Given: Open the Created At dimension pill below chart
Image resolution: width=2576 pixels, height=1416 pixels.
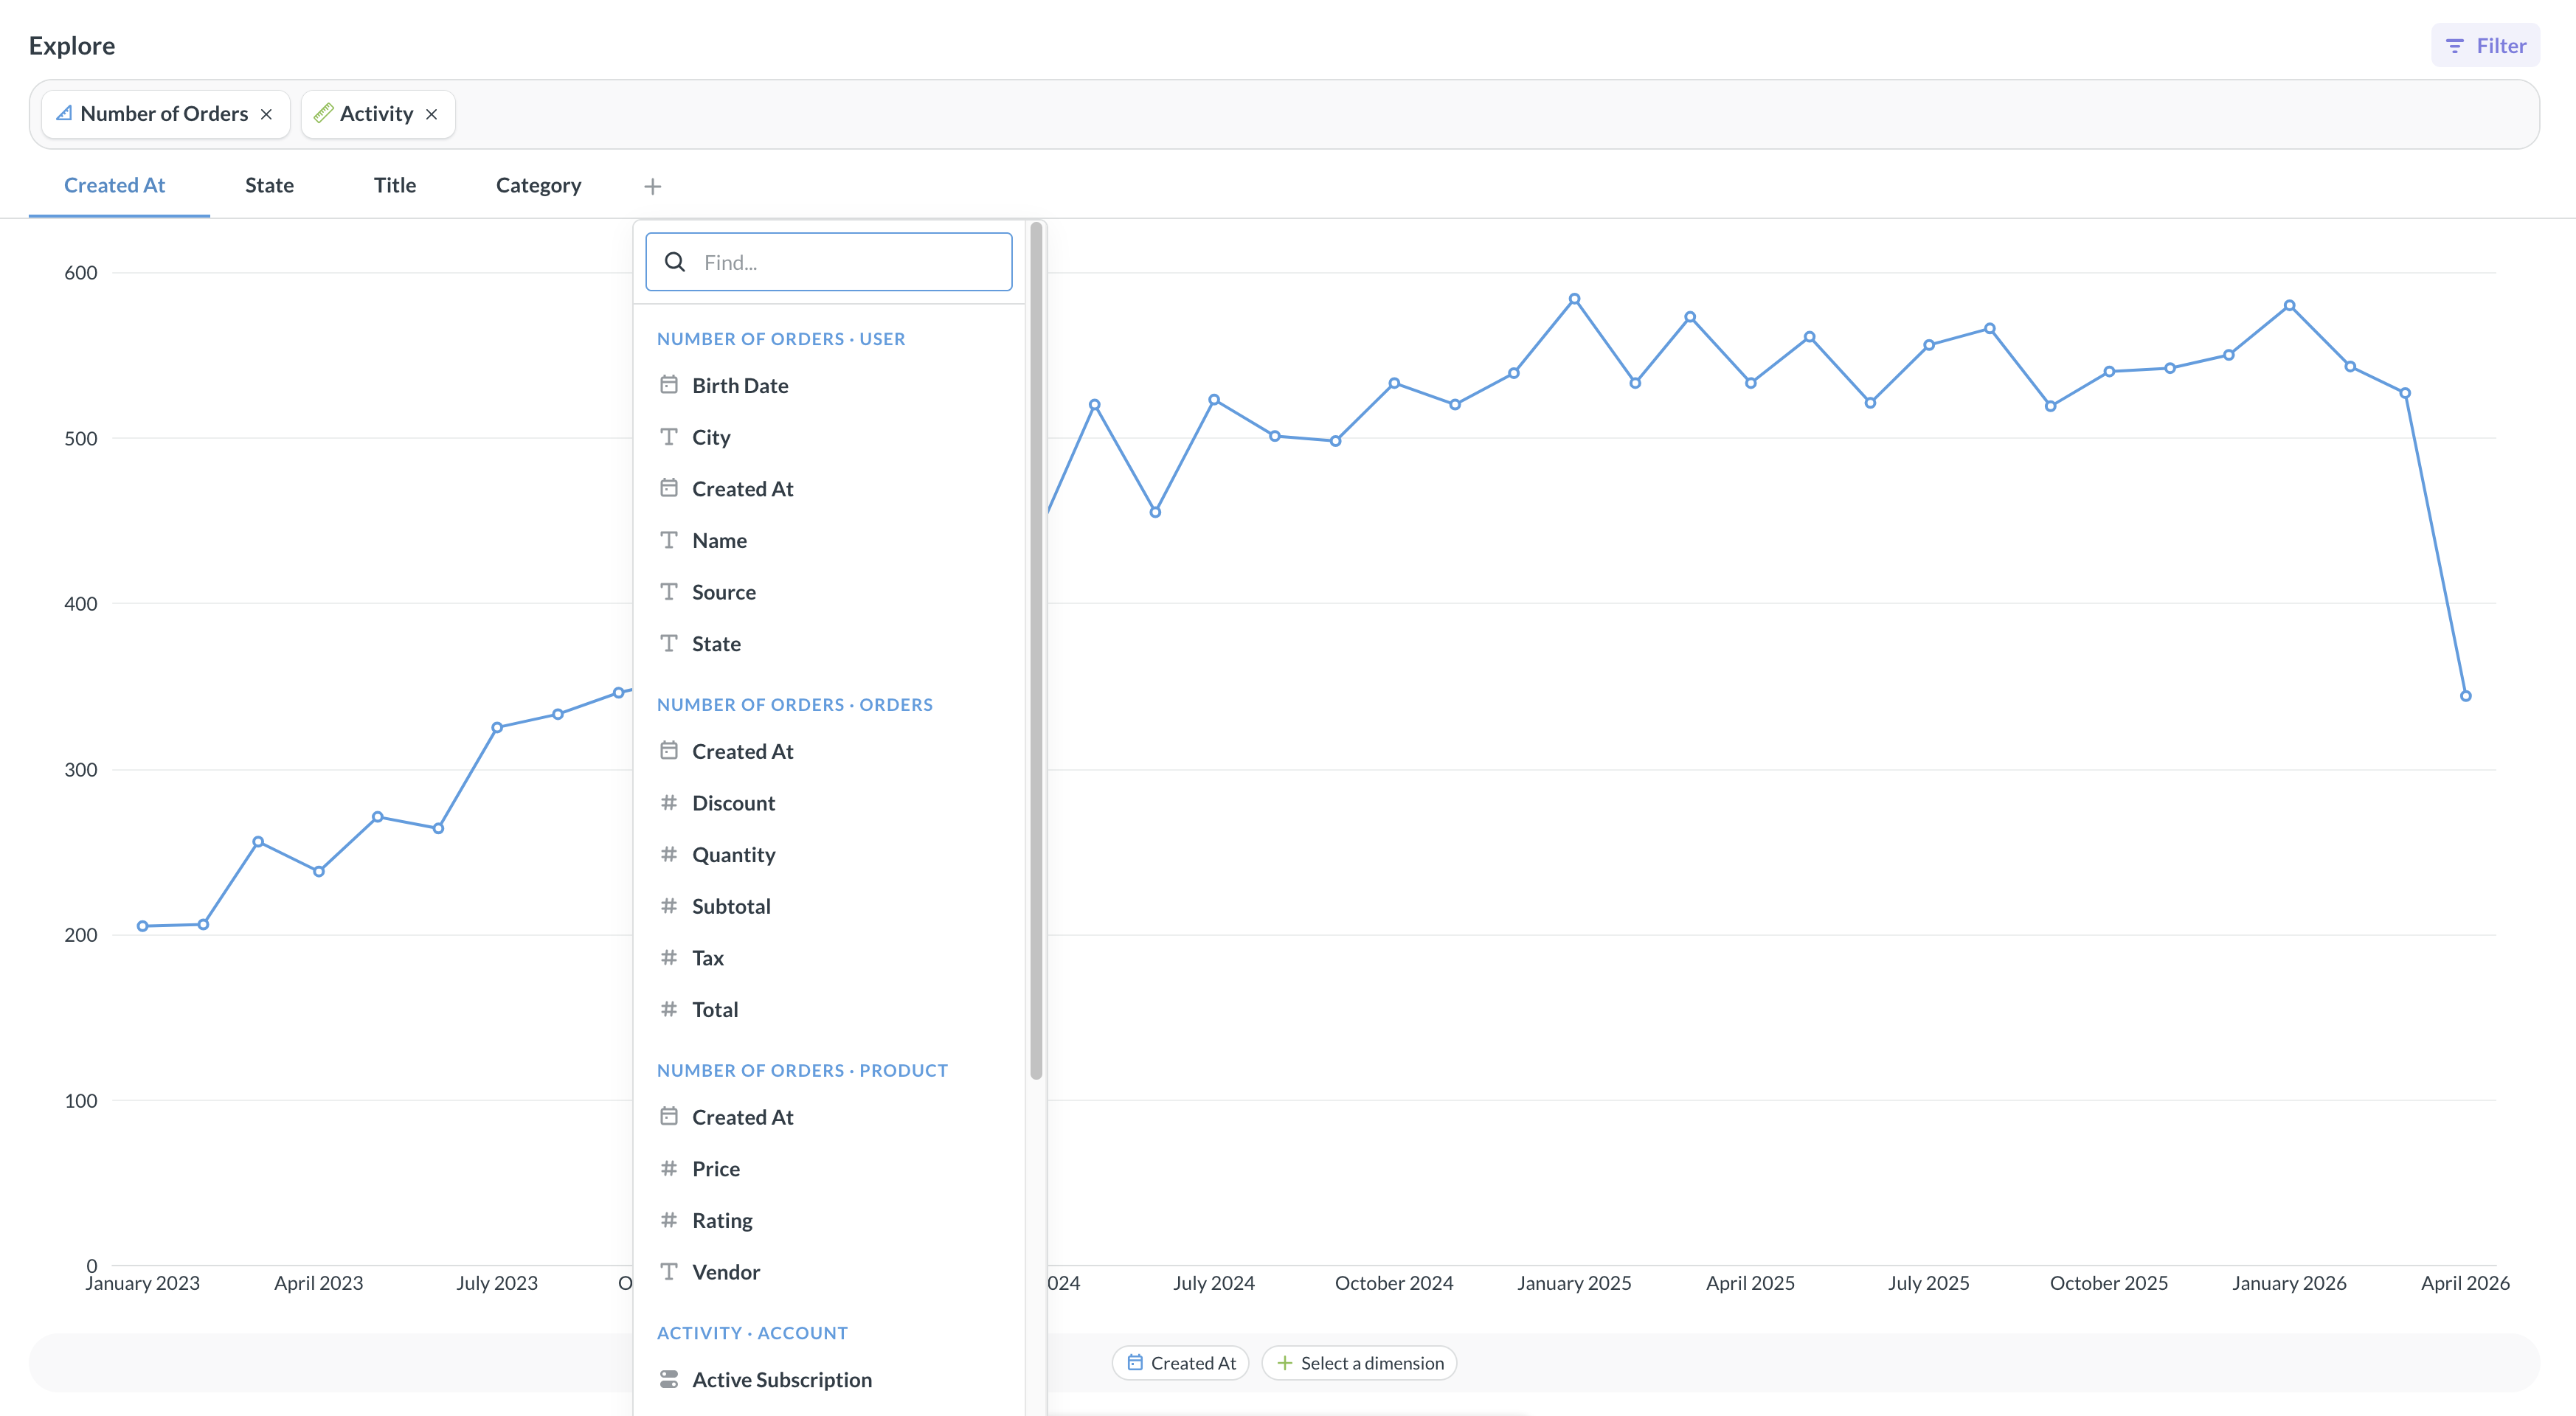Looking at the screenshot, I should point(1181,1363).
